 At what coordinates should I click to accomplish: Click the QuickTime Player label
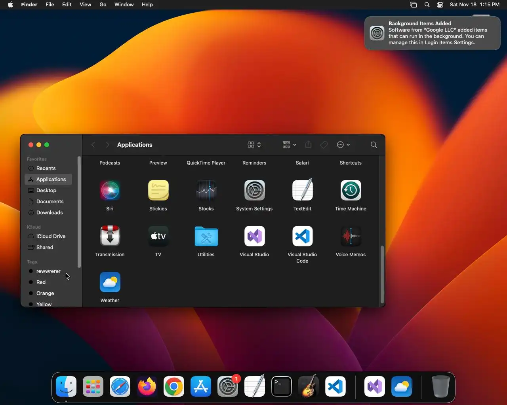pyautogui.click(x=206, y=163)
